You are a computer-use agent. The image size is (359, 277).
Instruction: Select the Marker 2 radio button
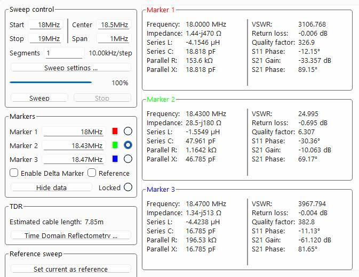tap(128, 145)
